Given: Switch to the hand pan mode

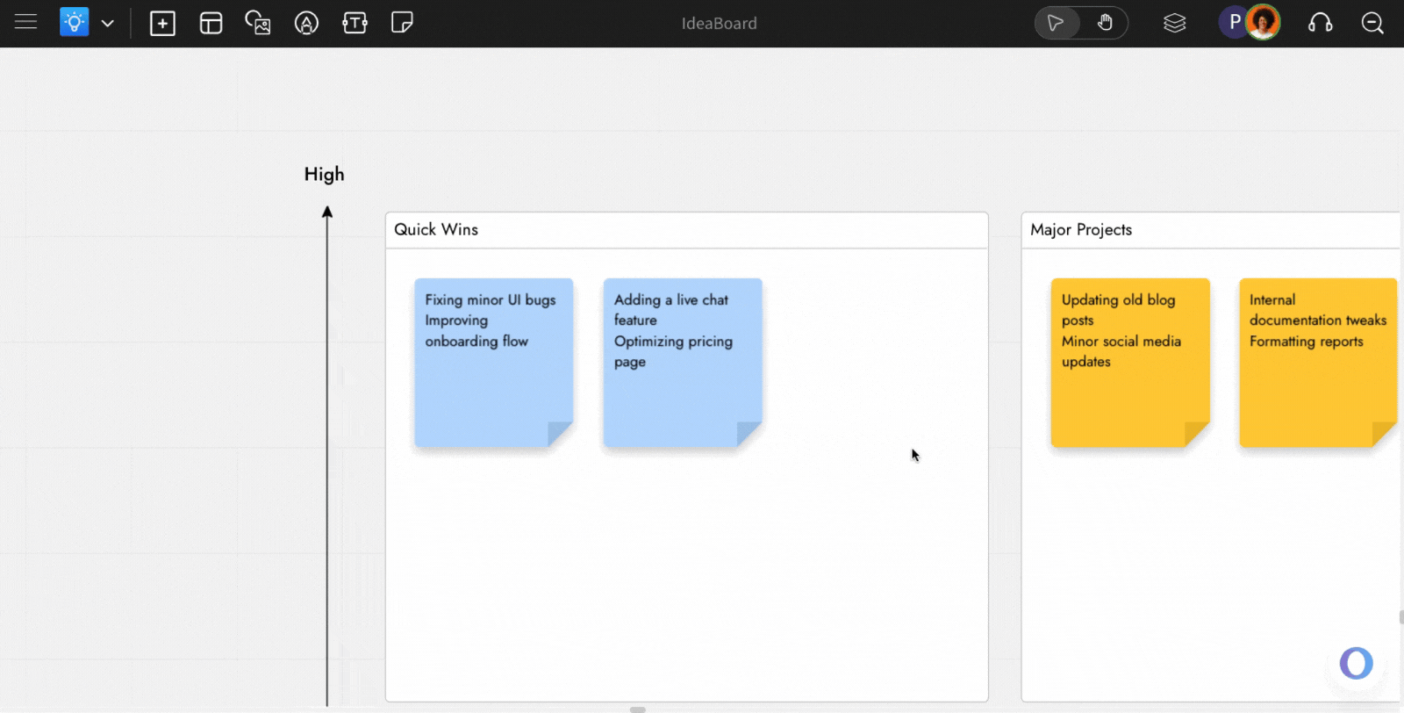Looking at the screenshot, I should pyautogui.click(x=1105, y=23).
